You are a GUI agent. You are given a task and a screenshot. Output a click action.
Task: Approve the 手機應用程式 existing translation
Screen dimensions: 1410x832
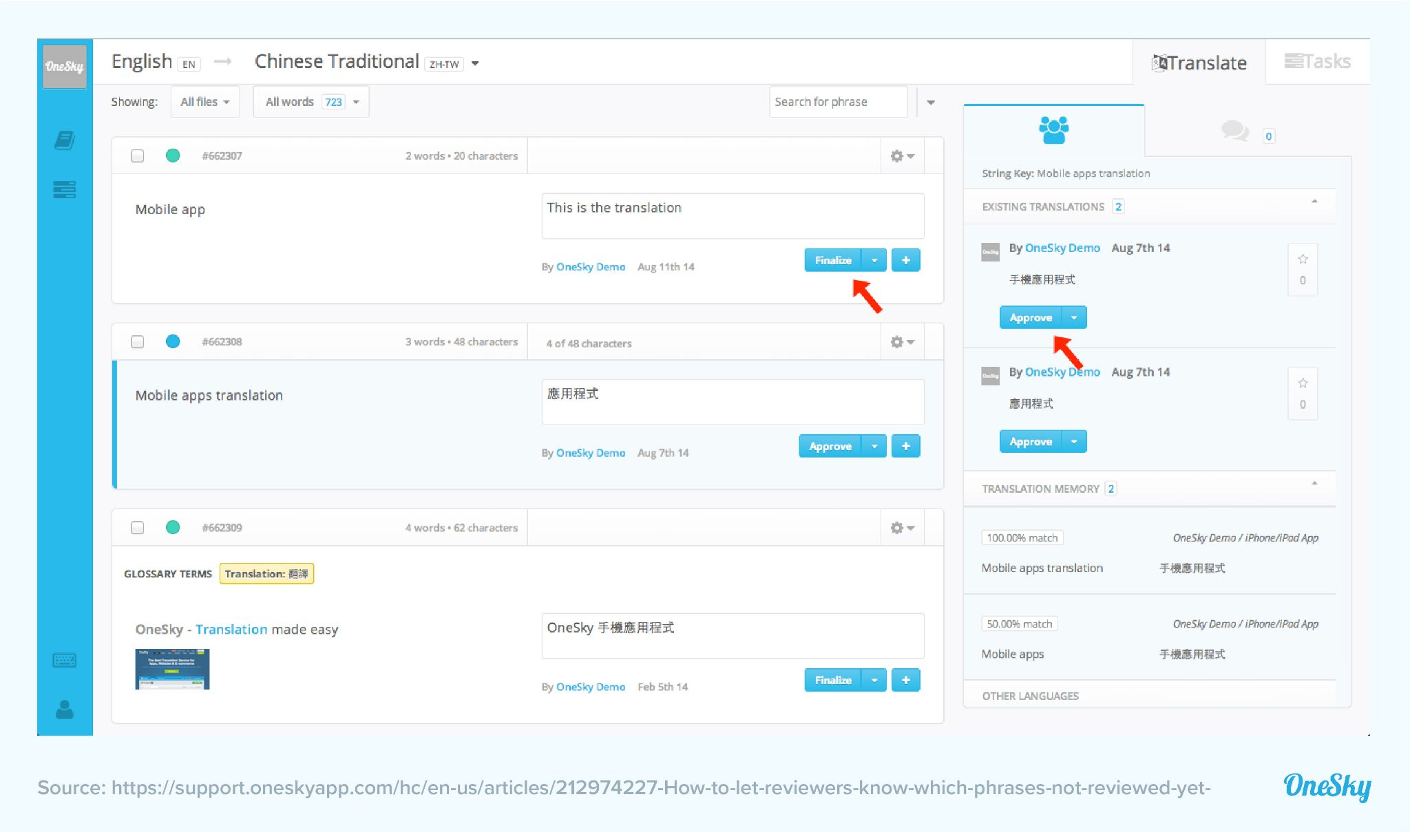1031,317
